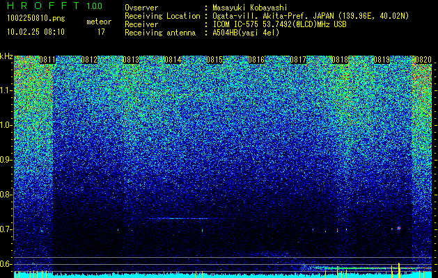438x278 pixels.
Task: Click the 0814 time marker
Action: click(173, 60)
